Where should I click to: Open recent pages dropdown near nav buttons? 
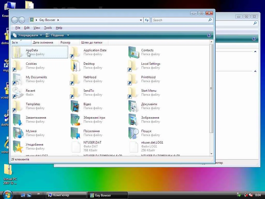coord(27,20)
